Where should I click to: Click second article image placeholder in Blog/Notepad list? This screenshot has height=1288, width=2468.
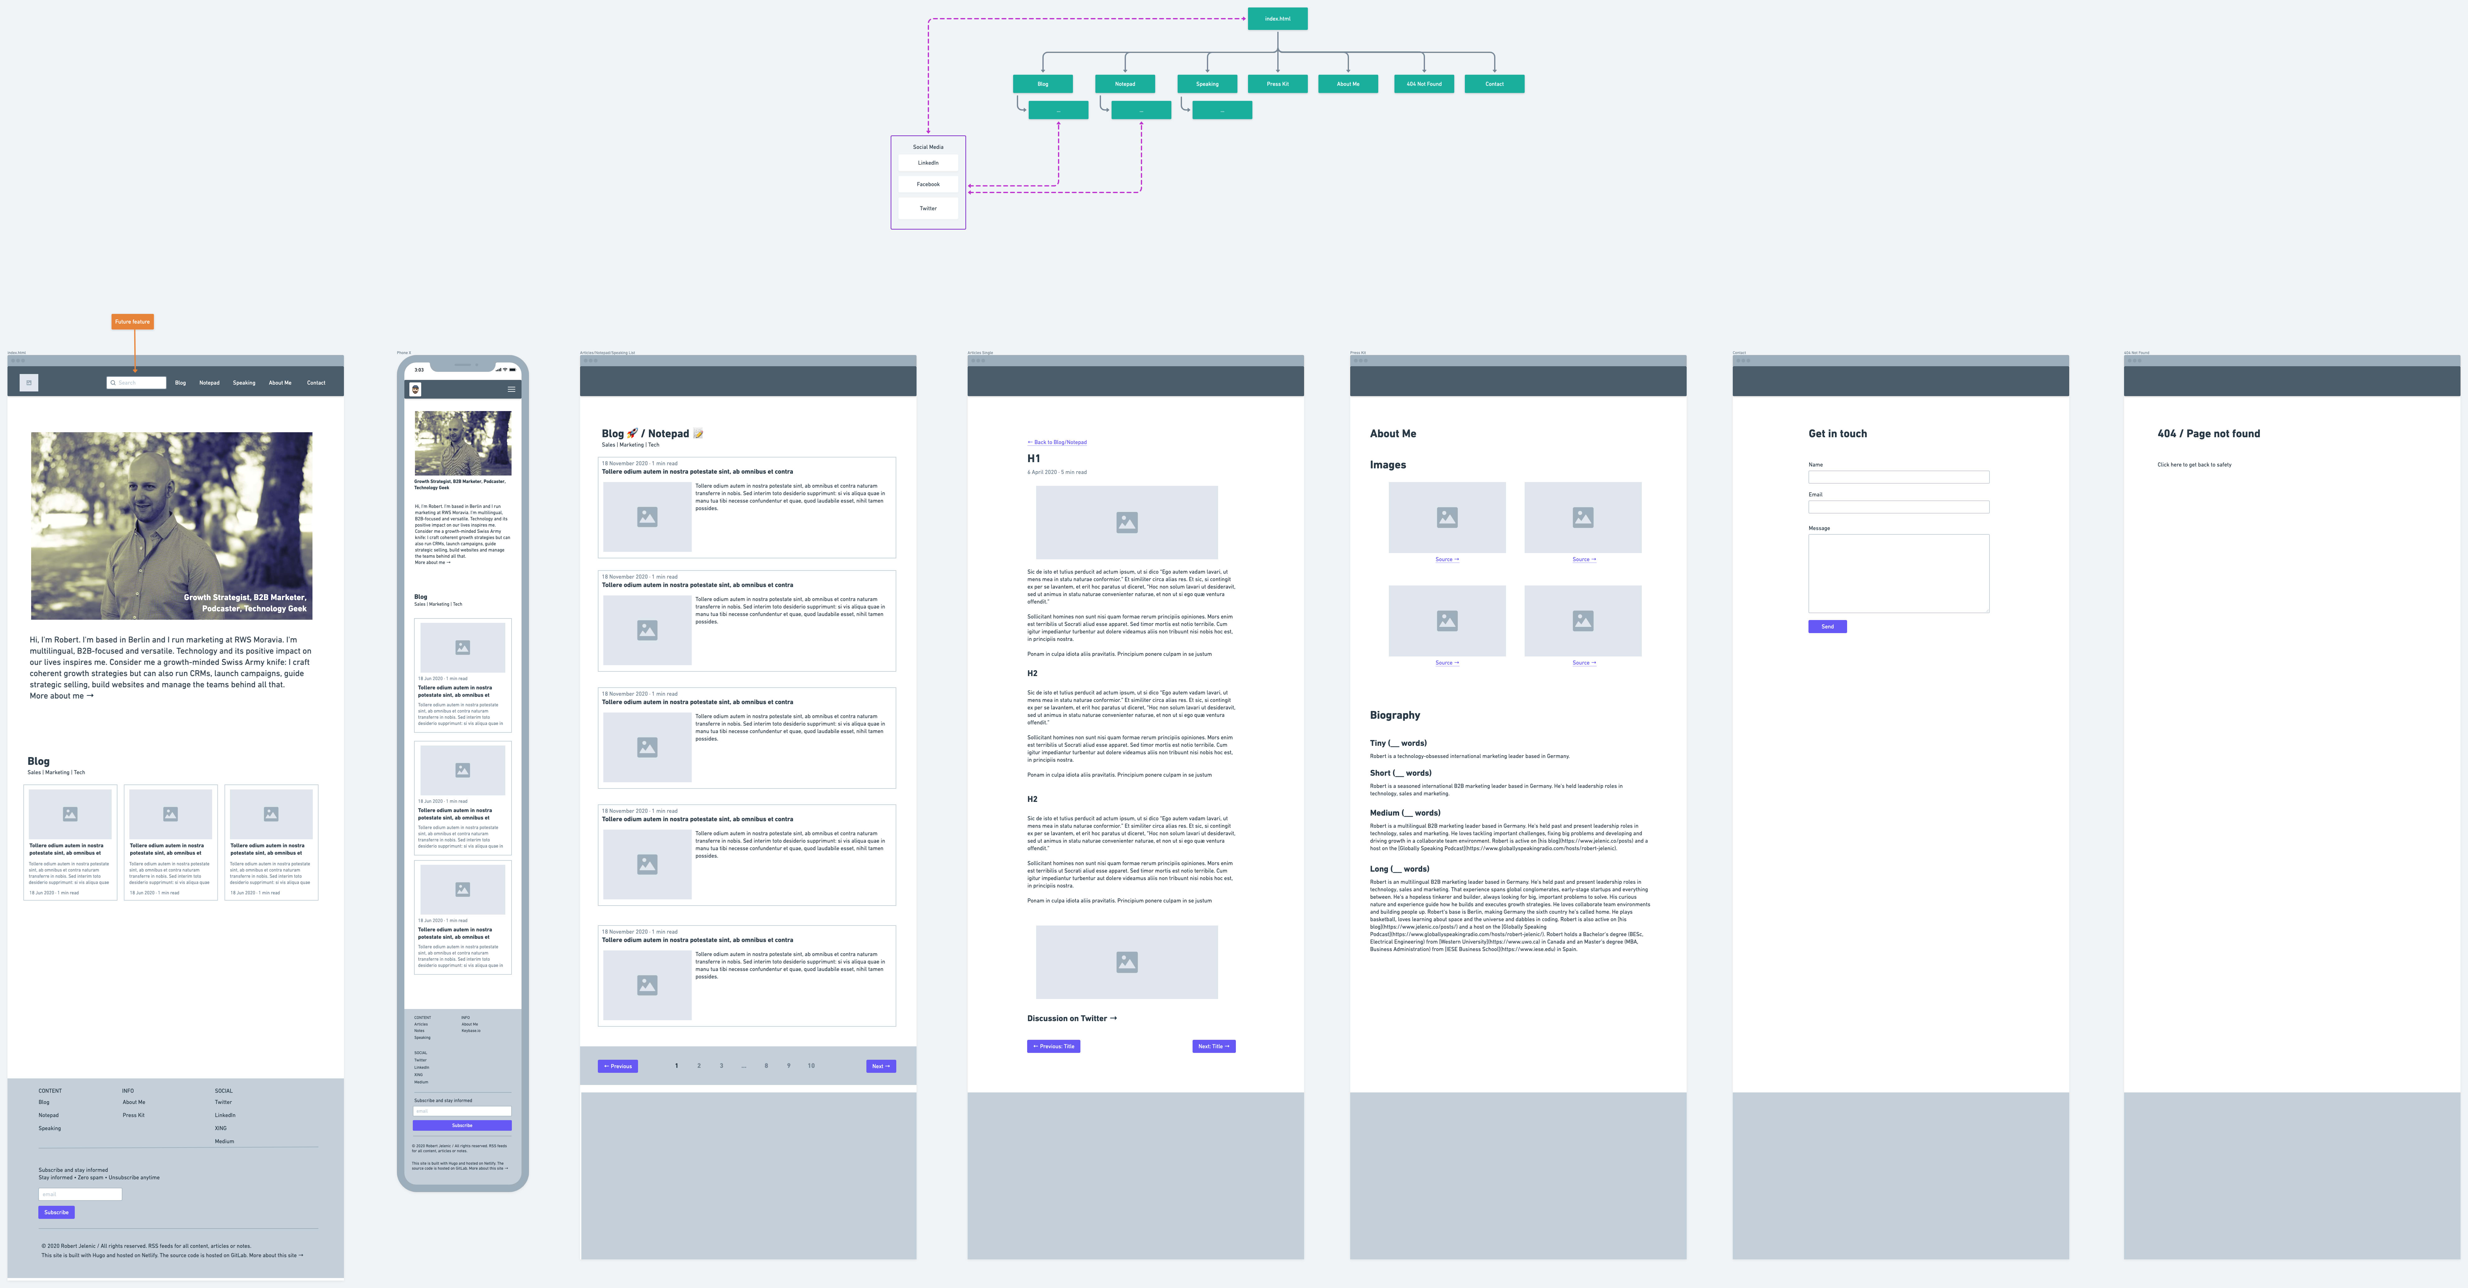[x=648, y=630]
